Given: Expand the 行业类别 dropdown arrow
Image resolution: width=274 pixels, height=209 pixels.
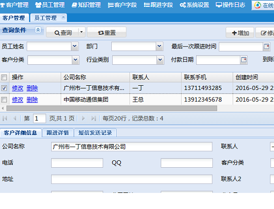Looking at the screenshot, I should click(x=160, y=60).
